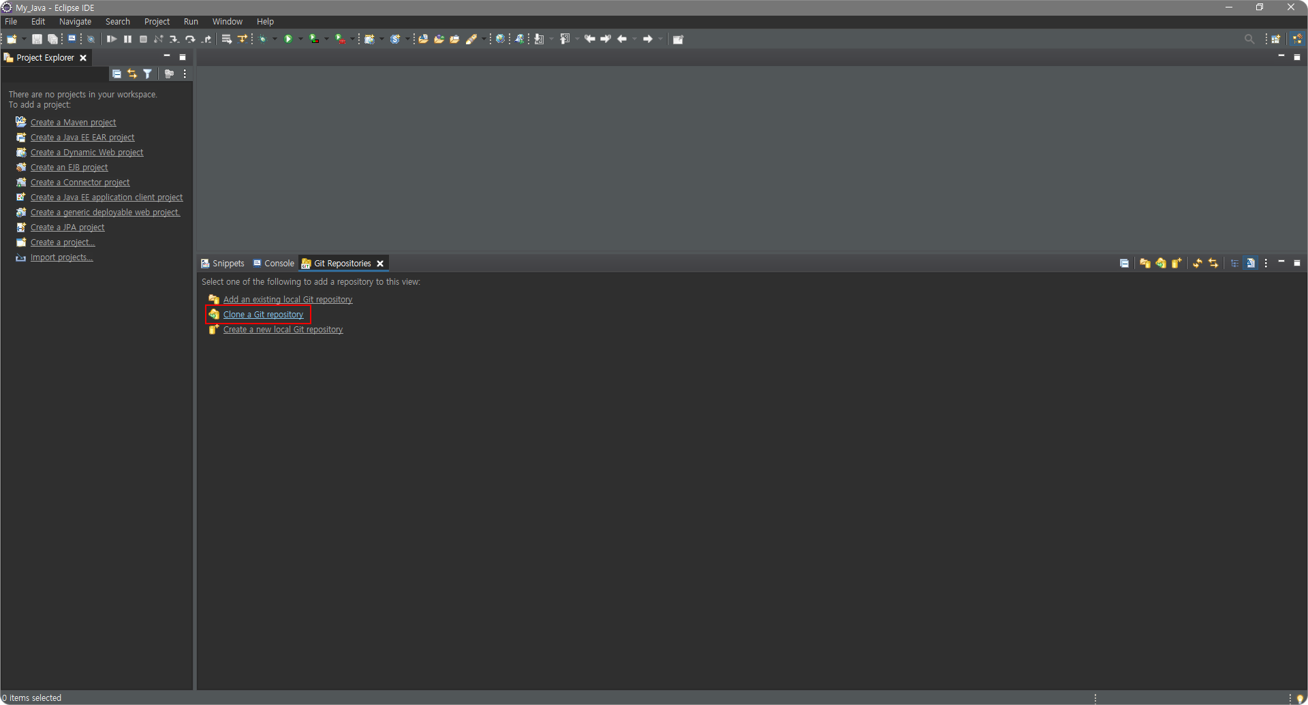
Task: Click Clone a Git repository link
Action: 263,315
